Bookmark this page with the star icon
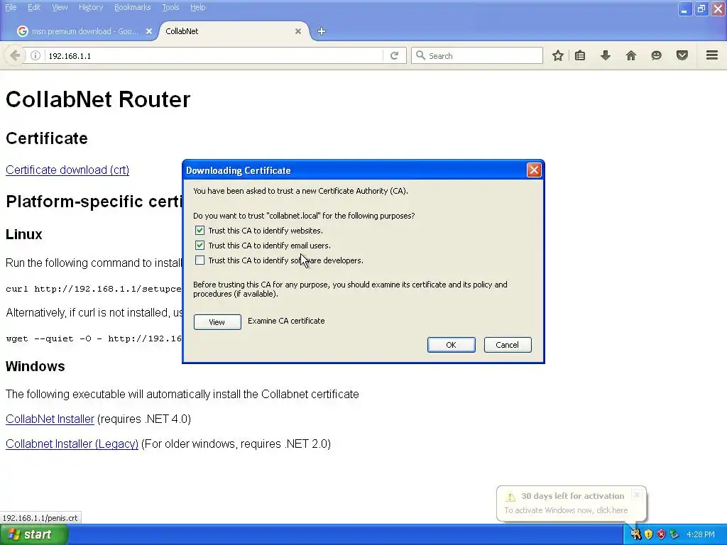This screenshot has width=727, height=545. pyautogui.click(x=558, y=55)
